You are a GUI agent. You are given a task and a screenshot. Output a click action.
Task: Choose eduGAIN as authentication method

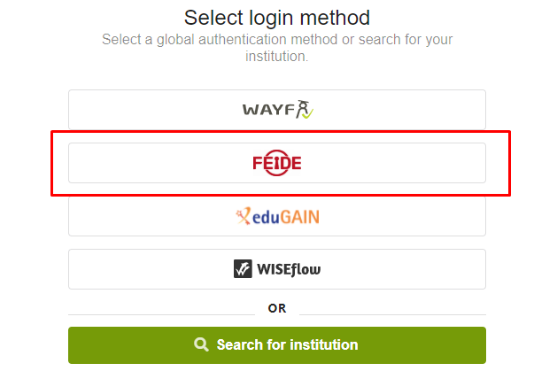coord(276,216)
